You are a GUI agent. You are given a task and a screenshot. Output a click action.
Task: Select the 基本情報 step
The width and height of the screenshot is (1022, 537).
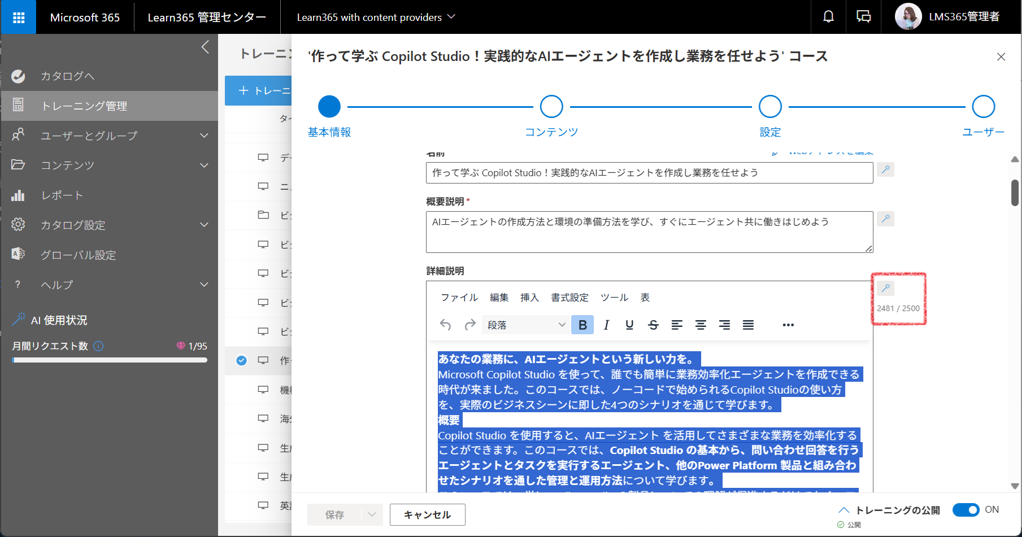(x=329, y=106)
